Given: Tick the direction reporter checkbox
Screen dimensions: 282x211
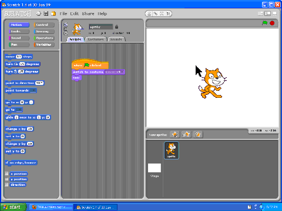Looking at the screenshot, I should pos(6,185).
